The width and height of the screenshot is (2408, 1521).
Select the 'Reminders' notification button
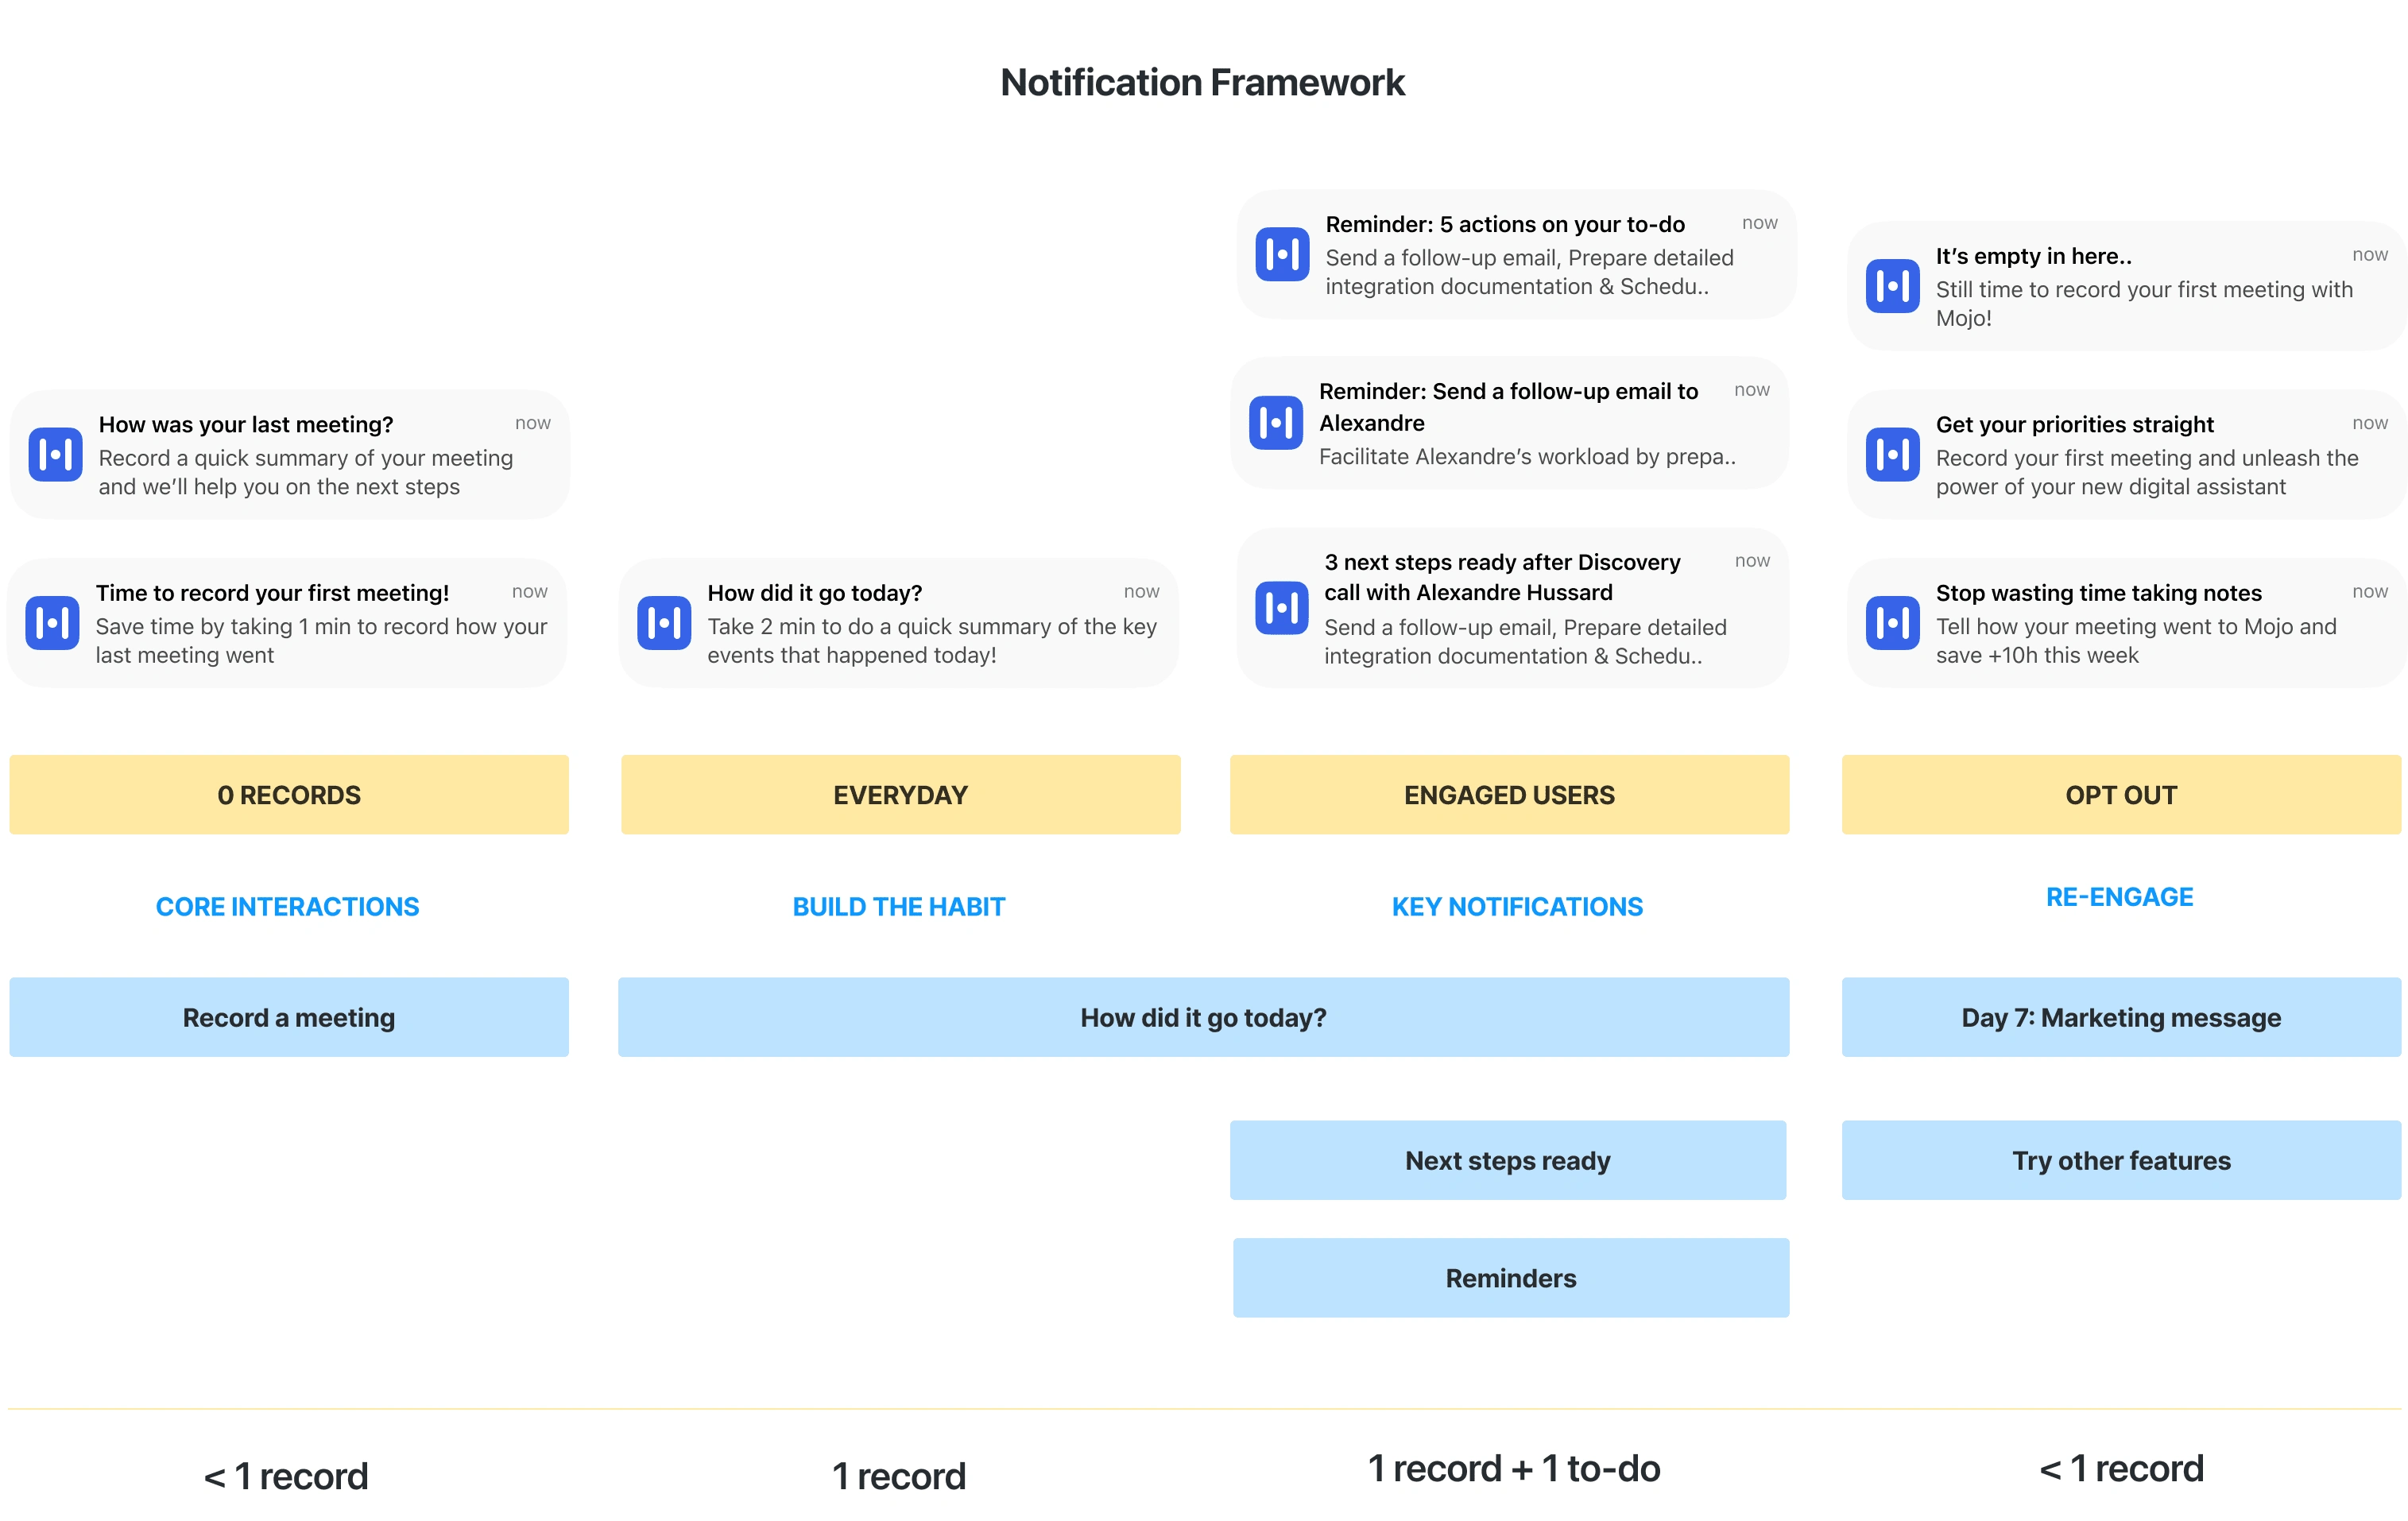coord(1509,1277)
